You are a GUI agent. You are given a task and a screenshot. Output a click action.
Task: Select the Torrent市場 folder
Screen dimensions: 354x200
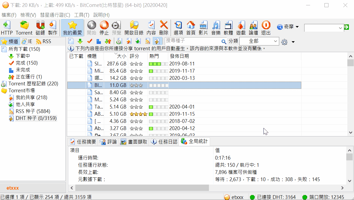22,91
